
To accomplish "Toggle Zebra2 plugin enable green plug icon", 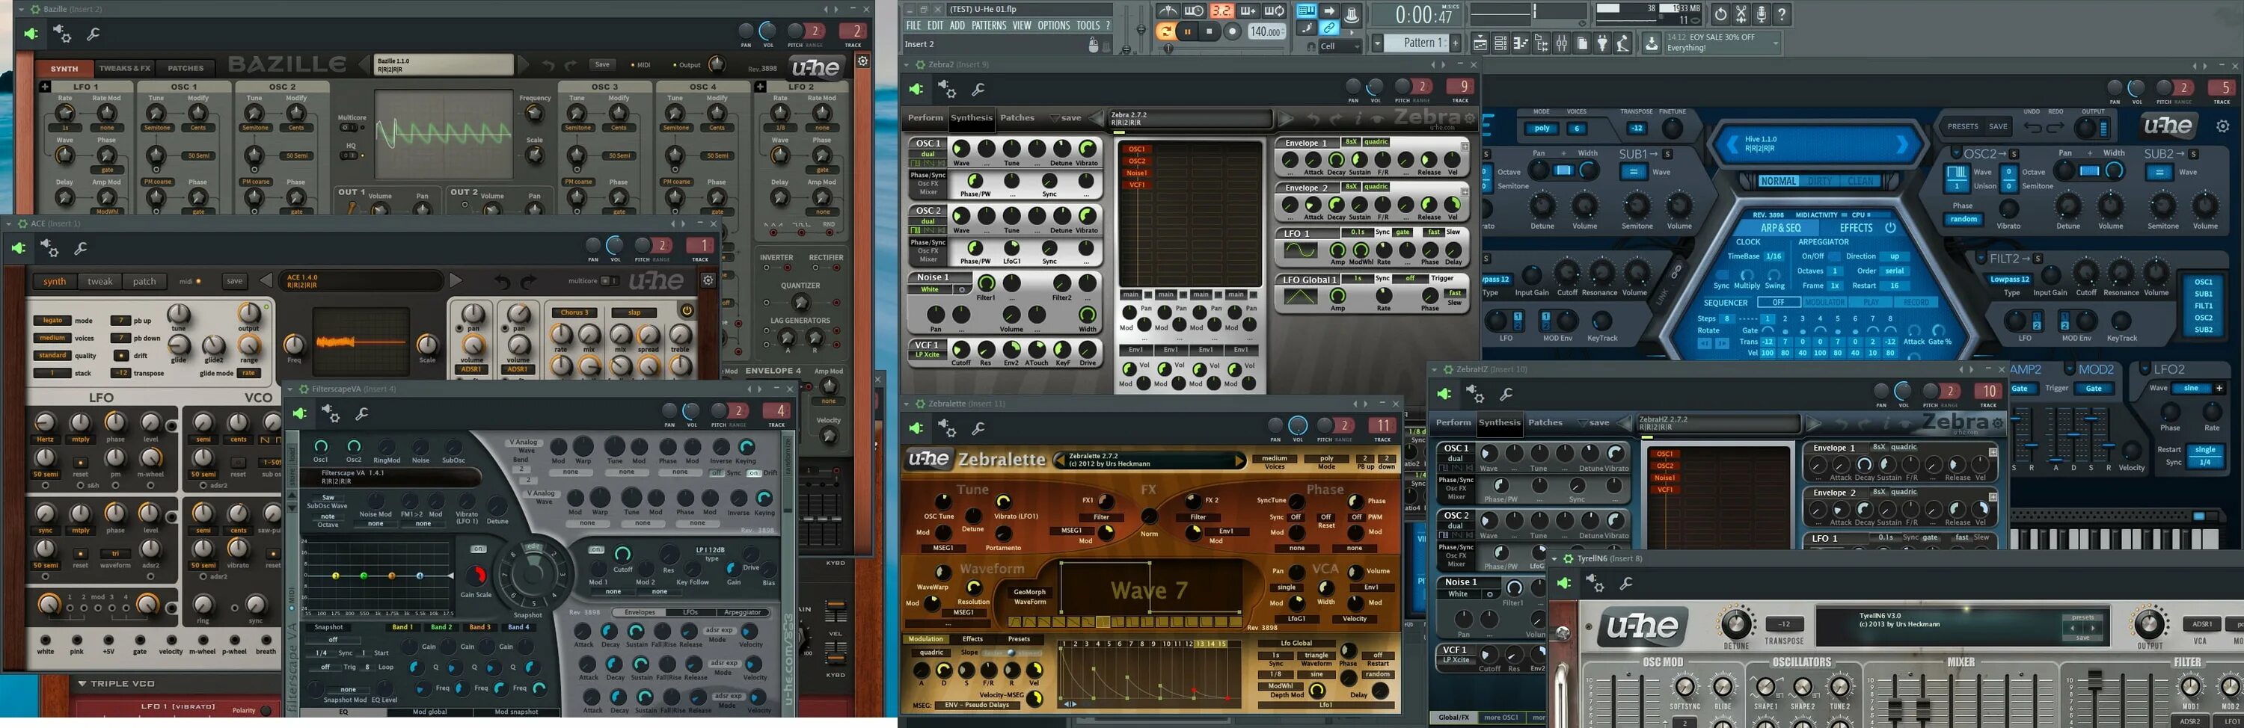I will (916, 90).
